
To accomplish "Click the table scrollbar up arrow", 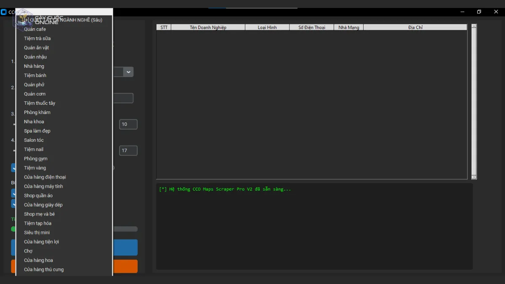I will tap(474, 27).
